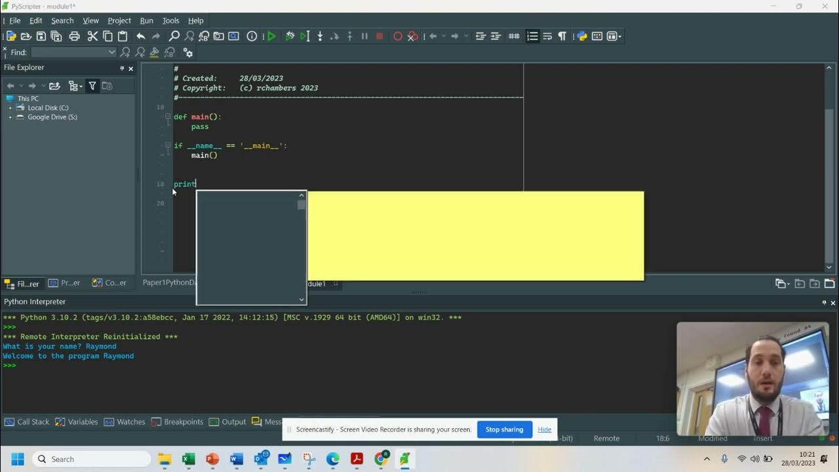Viewport: 839px width, 472px height.
Task: Decrease indent with the dedent icon
Action: (480, 37)
